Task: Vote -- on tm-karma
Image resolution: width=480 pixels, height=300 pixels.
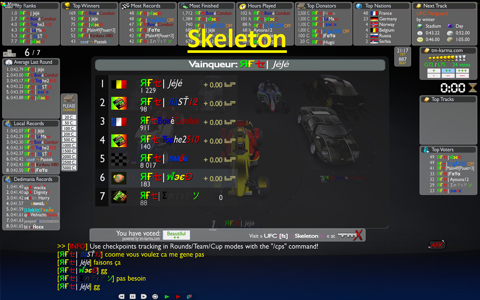Action: click(x=448, y=75)
